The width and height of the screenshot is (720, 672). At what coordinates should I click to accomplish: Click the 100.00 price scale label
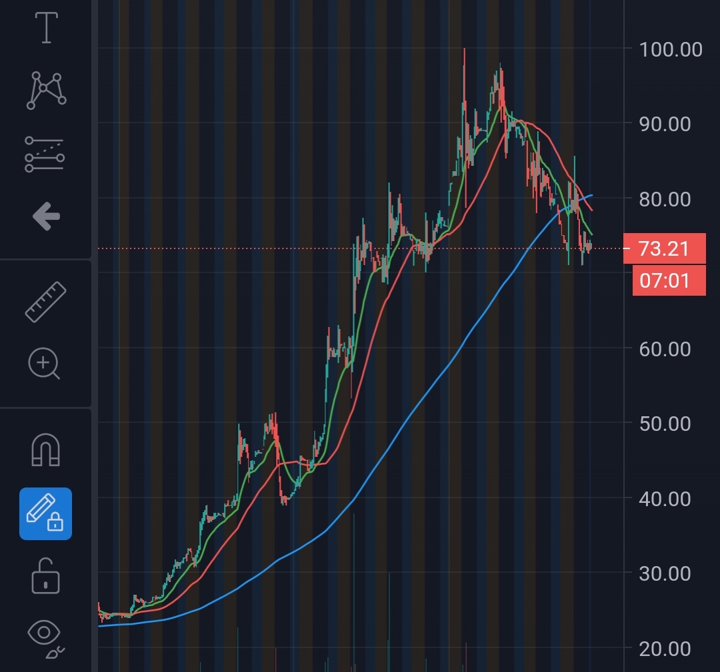670,49
